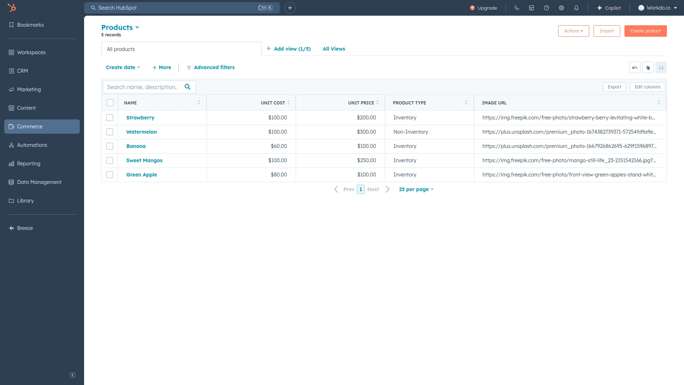
Task: Open the Help question mark icon
Action: tap(546, 7)
